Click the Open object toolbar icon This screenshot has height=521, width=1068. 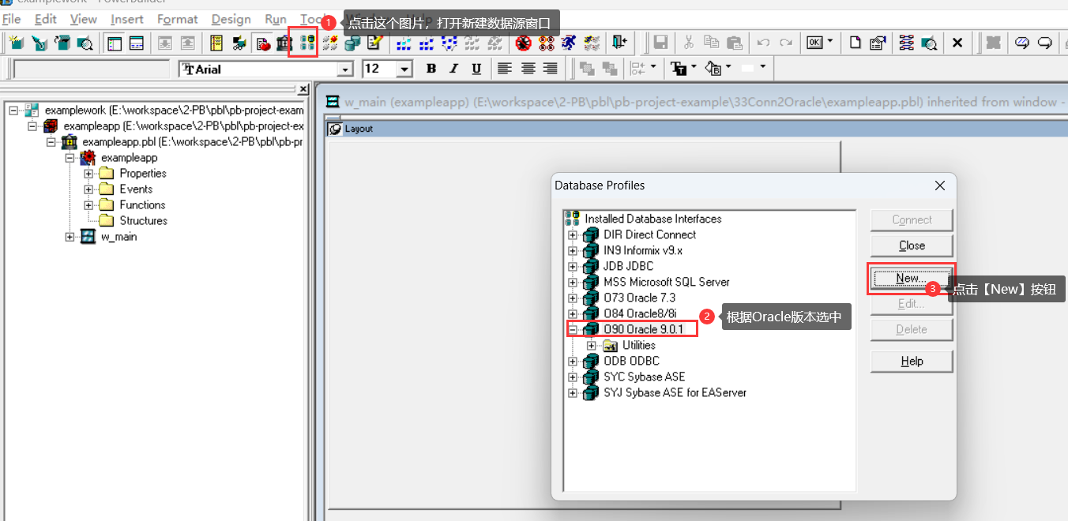pyautogui.click(x=62, y=43)
